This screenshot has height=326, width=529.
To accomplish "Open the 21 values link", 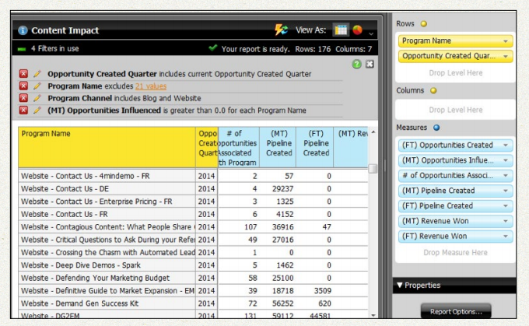I will (x=151, y=86).
